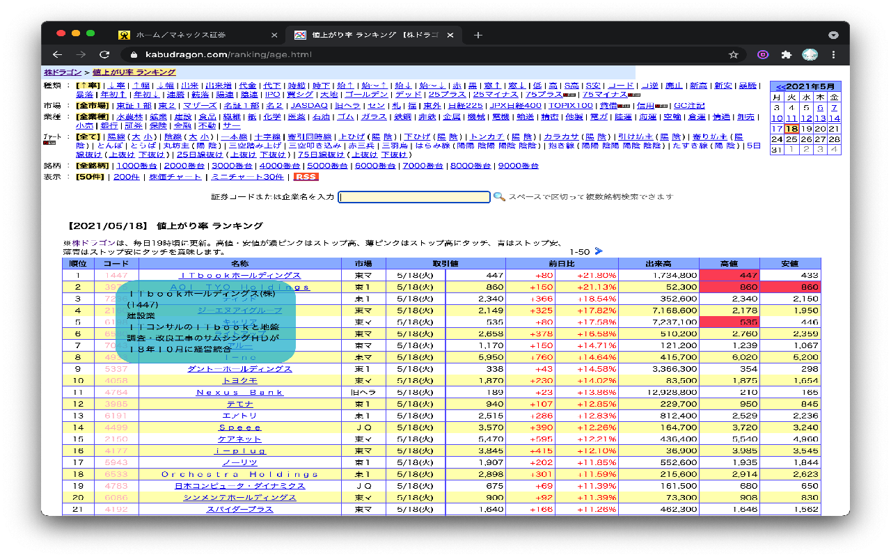Screen dimensions: 891x557
Task: Open the Chrome three-dot menu
Action: (833, 54)
